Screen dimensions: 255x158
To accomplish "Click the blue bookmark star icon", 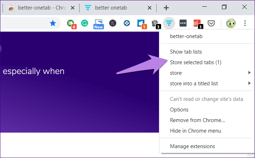I will pyautogui.click(x=53, y=23).
